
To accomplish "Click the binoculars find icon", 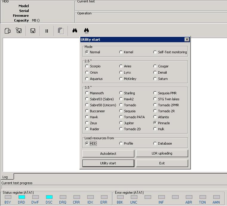I will 75,31.
